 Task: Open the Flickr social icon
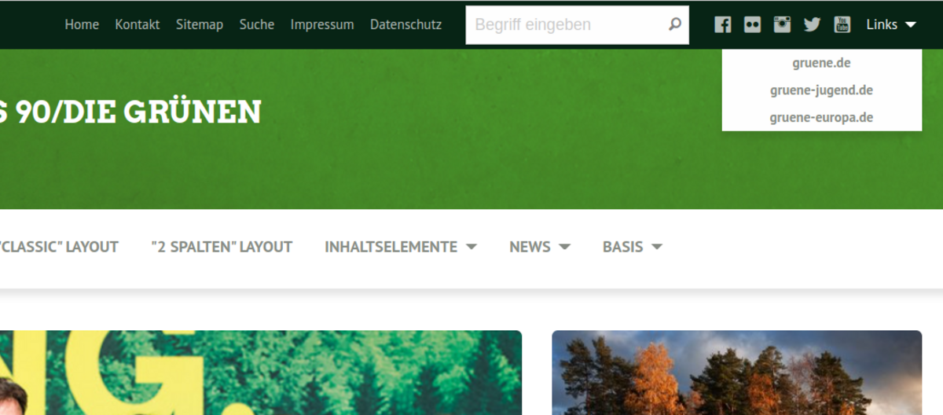(753, 24)
